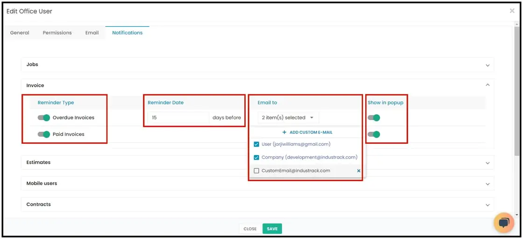The width and height of the screenshot is (523, 239).
Task: Open the '2 item(s) selected' dropdown
Action: tap(288, 118)
